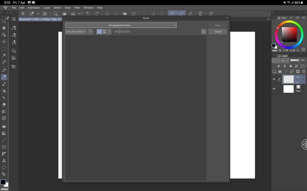Open the Layer panel hamburger menu
Screen dimensions: 307x191
tap(274, 55)
